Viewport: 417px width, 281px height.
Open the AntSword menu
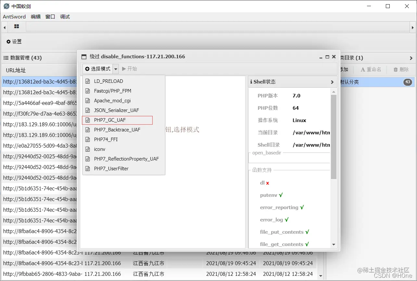click(x=14, y=17)
